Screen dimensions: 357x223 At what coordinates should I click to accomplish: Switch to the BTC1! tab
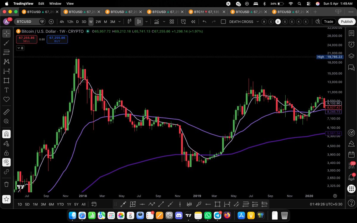(207, 12)
